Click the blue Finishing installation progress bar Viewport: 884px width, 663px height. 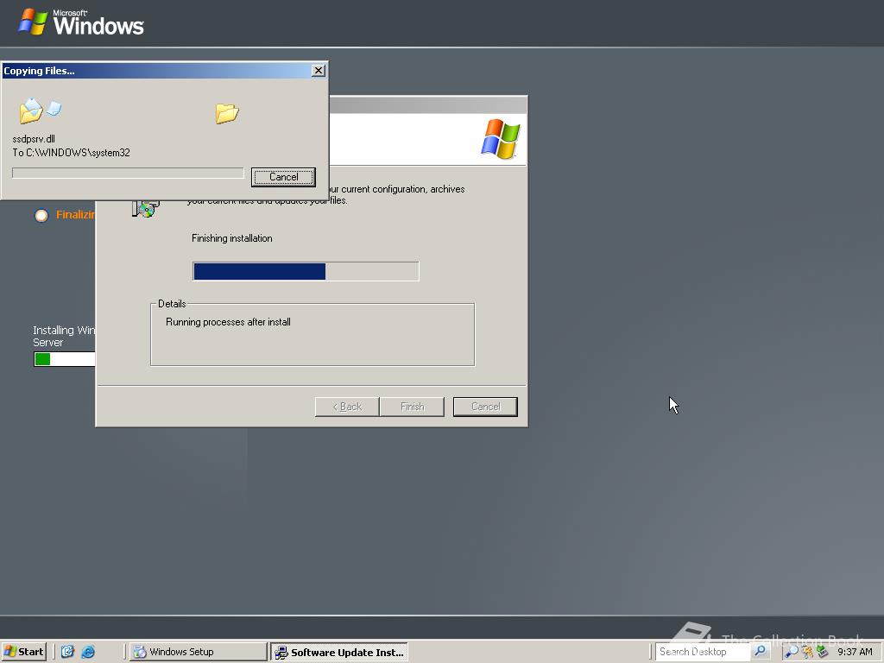pos(306,271)
